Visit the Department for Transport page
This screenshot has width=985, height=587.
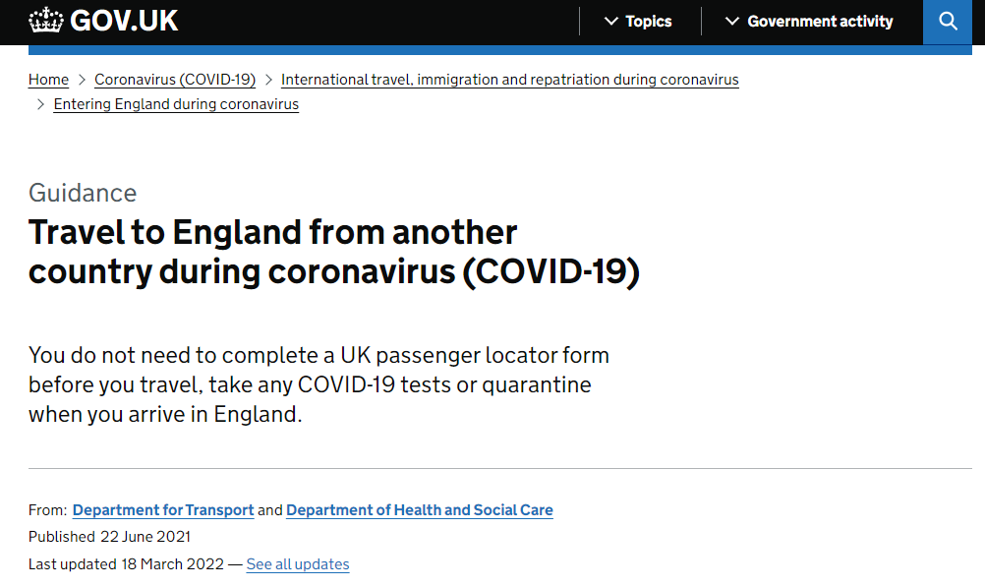point(162,509)
